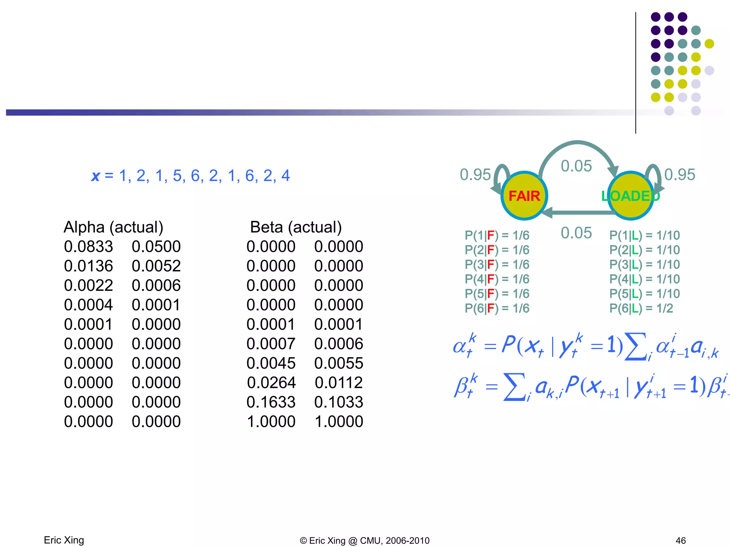Select alpha value 0.0004
Screen dimensions: 730x547
pyautogui.click(x=88, y=305)
